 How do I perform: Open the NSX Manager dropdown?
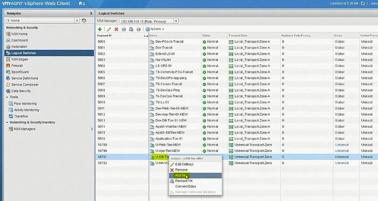click(x=176, y=21)
